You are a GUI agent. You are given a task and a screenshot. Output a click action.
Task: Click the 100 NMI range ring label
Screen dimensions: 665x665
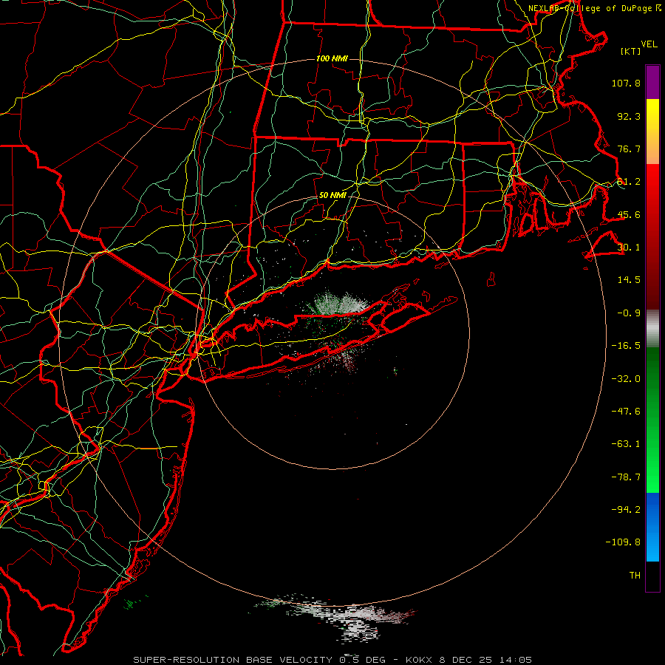coord(332,58)
